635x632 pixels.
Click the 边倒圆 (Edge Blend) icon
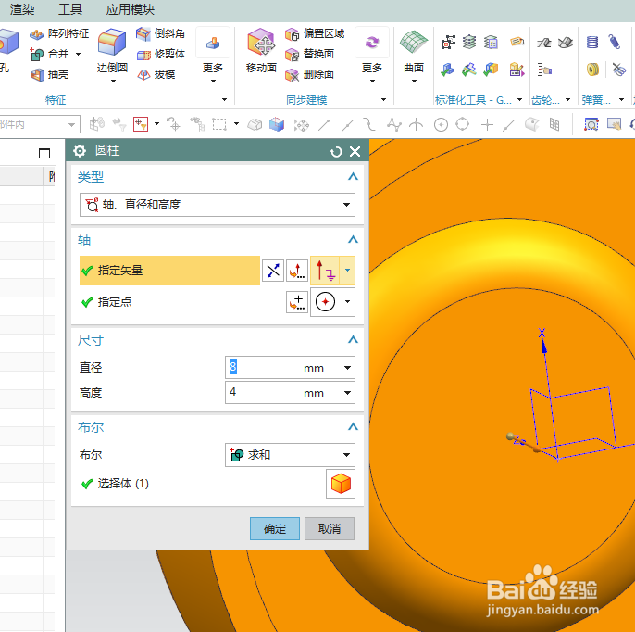(x=112, y=42)
